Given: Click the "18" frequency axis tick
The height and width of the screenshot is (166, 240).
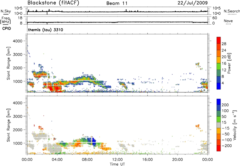Looking at the screenshot, I should (20, 18).
